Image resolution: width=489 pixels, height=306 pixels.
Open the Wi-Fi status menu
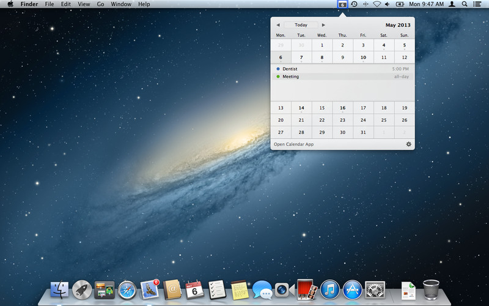(x=377, y=4)
